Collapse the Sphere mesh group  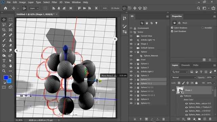(x=135, y=52)
